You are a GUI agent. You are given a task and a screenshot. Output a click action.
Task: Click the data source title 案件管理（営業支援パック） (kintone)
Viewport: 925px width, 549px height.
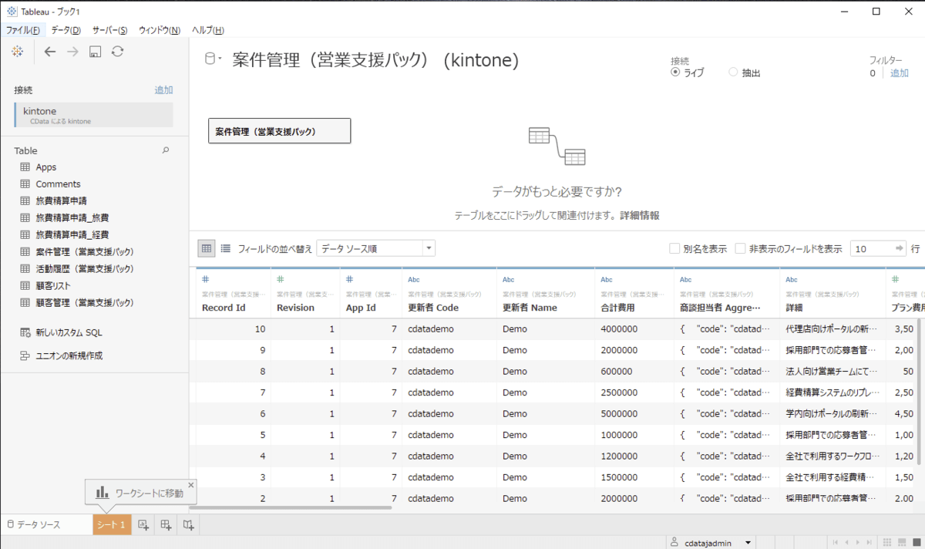pyautogui.click(x=375, y=60)
